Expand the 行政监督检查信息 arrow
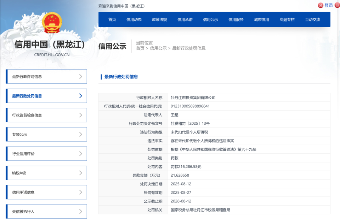This screenshot has height=219, width=340. click(81, 115)
